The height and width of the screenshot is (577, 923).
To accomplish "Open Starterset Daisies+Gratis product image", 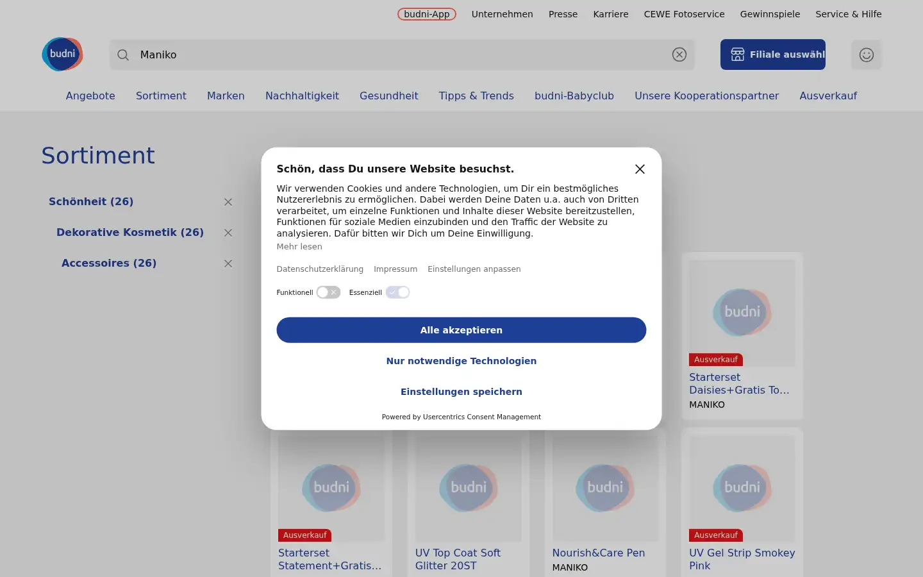I will tap(742, 313).
